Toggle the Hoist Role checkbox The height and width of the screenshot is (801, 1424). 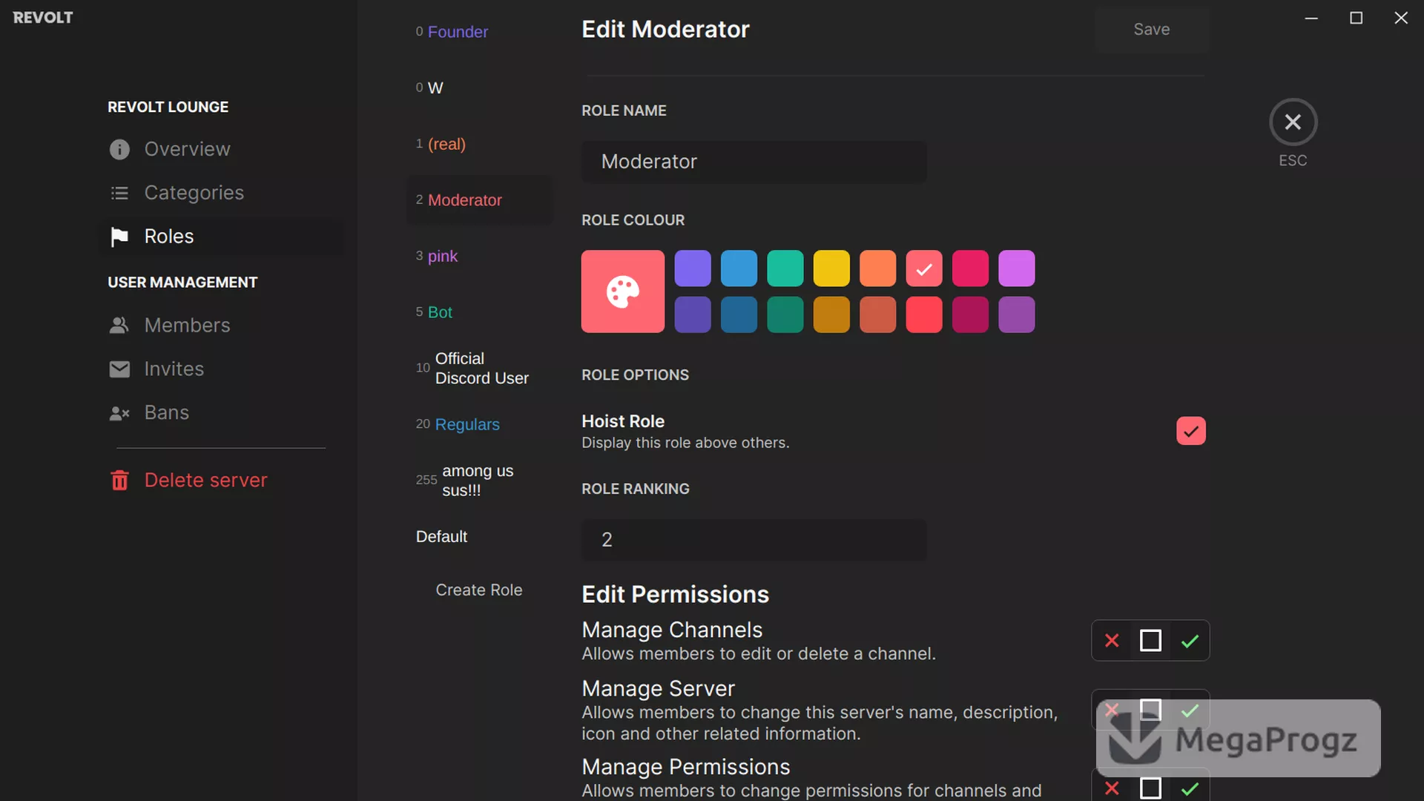1191,431
